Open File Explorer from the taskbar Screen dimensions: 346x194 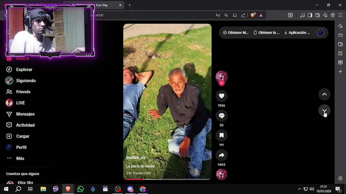pyautogui.click(x=43, y=189)
